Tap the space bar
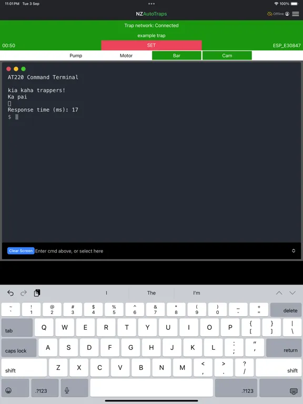This screenshot has width=303, height=404. tap(151, 388)
